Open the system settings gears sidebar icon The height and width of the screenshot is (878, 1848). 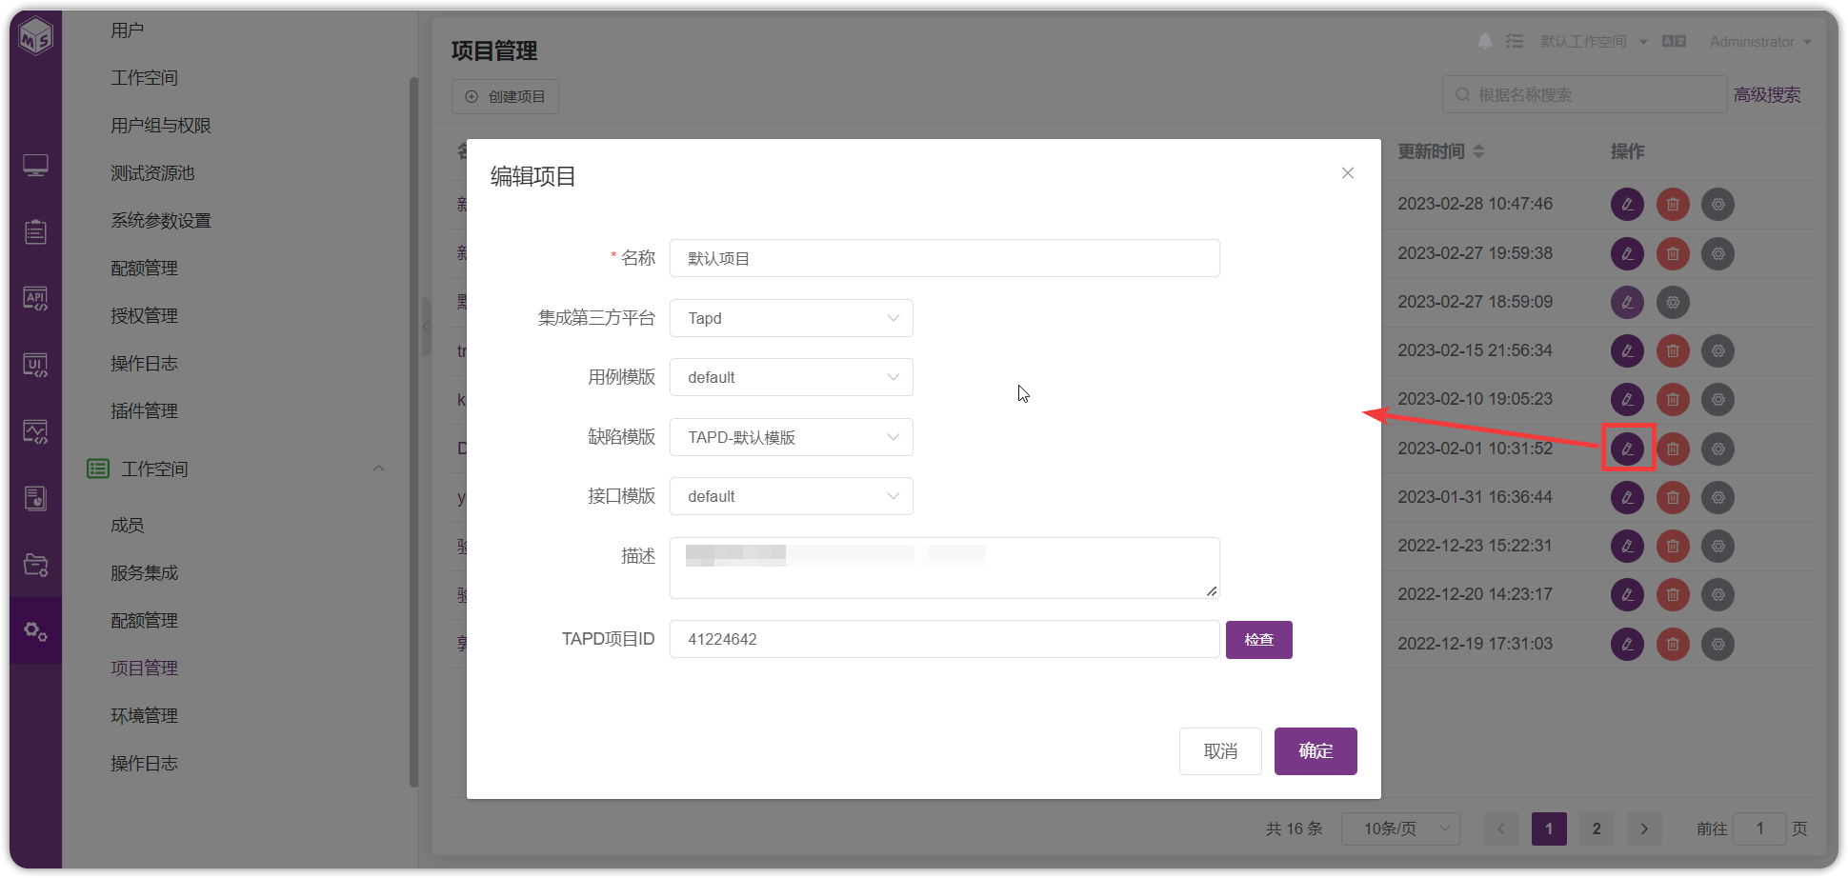[x=36, y=630]
